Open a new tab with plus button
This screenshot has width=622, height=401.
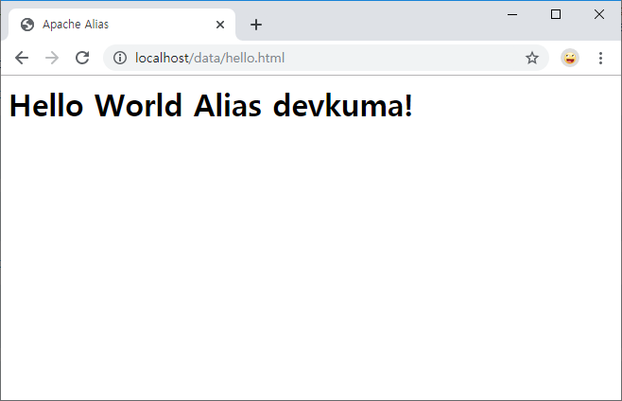point(256,25)
